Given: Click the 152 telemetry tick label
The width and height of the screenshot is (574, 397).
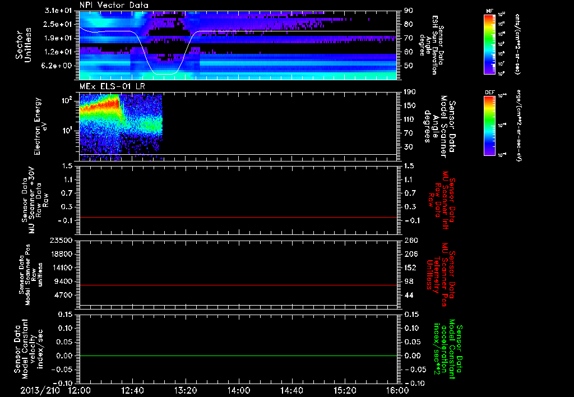Looking at the screenshot, I should (x=411, y=267).
